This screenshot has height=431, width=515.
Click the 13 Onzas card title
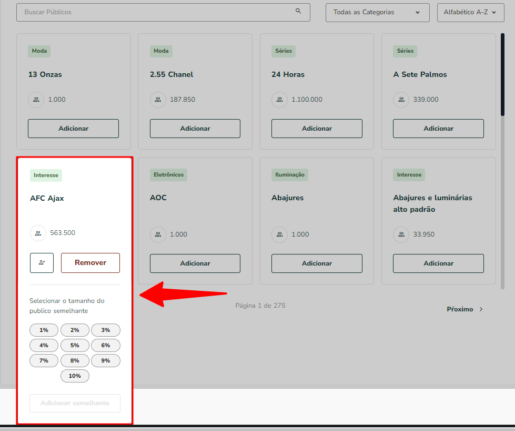(45, 75)
